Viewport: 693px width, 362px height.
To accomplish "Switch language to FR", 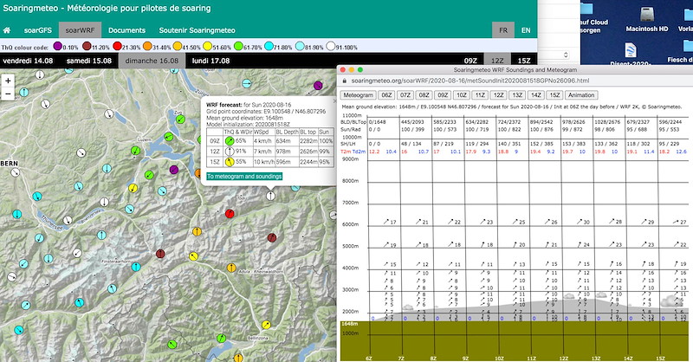I will (503, 30).
